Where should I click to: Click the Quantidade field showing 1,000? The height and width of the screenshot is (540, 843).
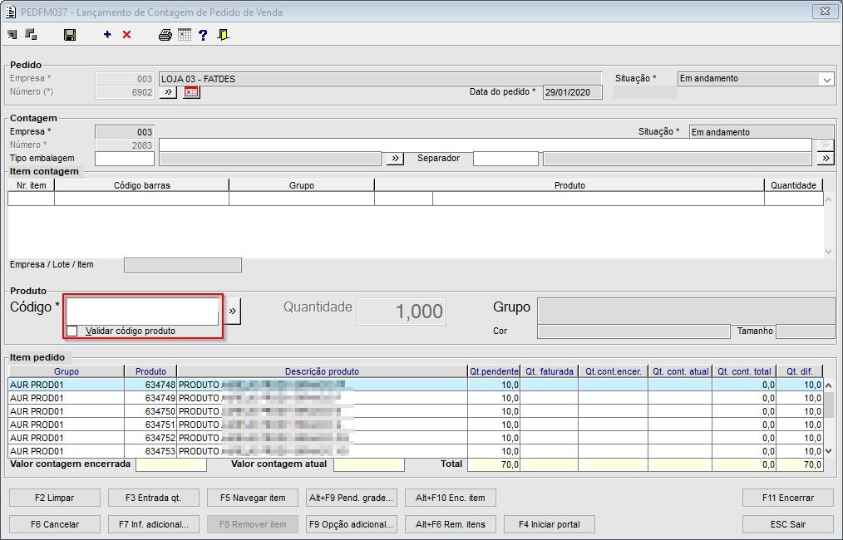[401, 311]
